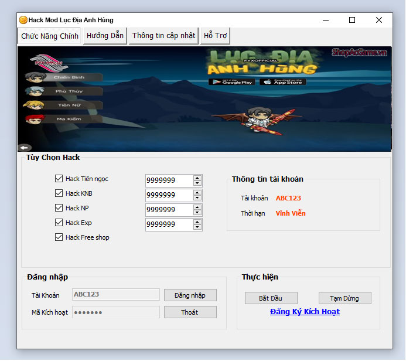Screen dimensions: 406x361
Task: Decrease Hack KNB value with down arrow
Action: [x=197, y=198]
